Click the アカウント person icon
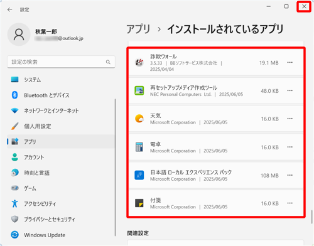 (14, 157)
